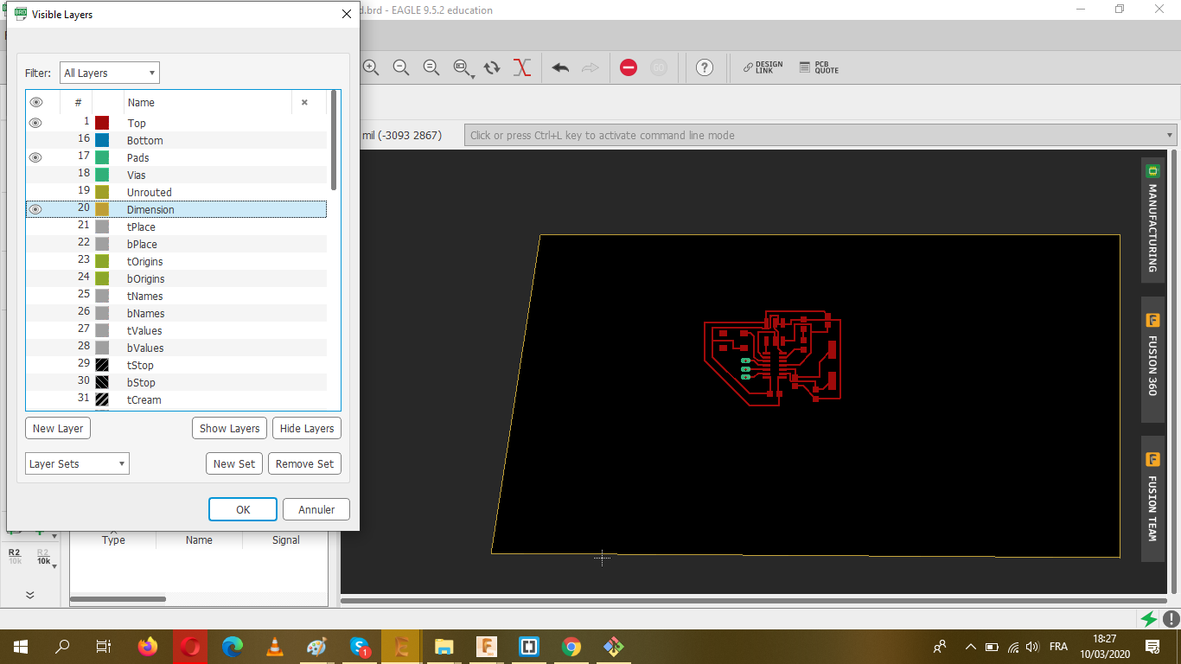Open the Windows Start menu

coord(21,647)
